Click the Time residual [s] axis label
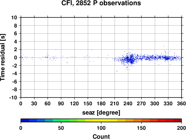The image size is (186, 139). [x=3, y=57]
